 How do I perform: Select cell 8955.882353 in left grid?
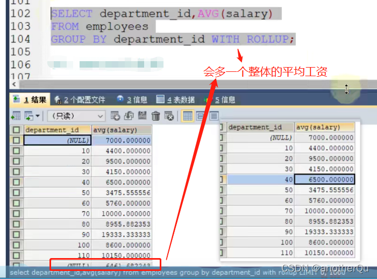pos(122,224)
